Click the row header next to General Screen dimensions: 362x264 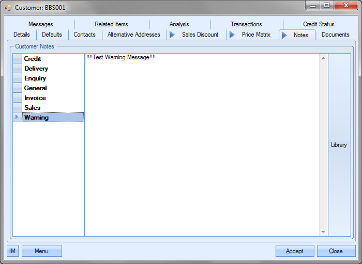(17, 88)
